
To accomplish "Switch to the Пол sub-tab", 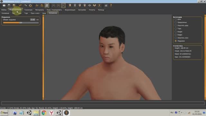I will (14, 13).
